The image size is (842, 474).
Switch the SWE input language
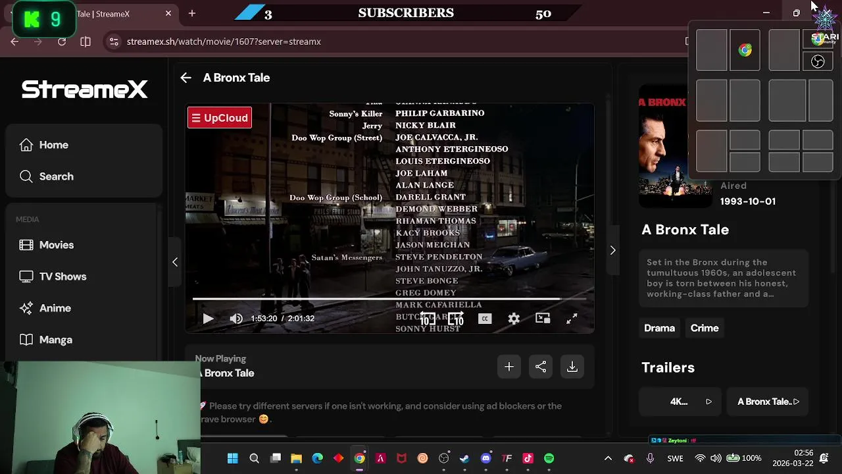point(676,458)
